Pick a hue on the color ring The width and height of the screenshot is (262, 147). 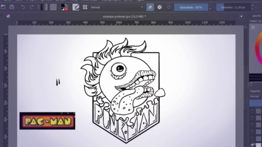[x=258, y=48]
